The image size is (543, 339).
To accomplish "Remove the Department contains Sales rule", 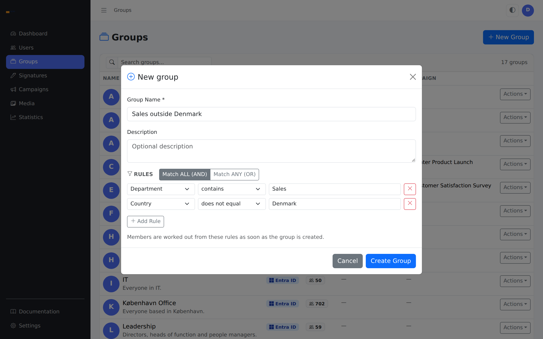I will pos(410,189).
